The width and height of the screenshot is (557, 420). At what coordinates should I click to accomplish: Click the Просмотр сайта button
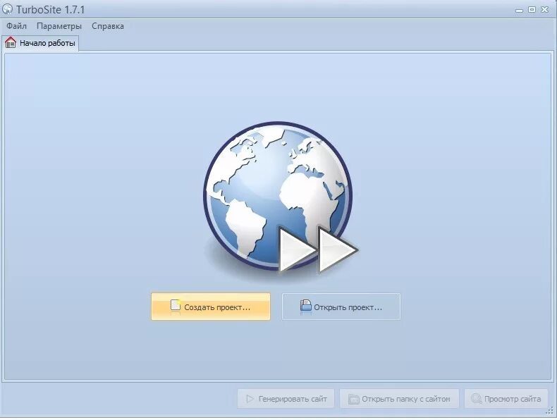[506, 399]
